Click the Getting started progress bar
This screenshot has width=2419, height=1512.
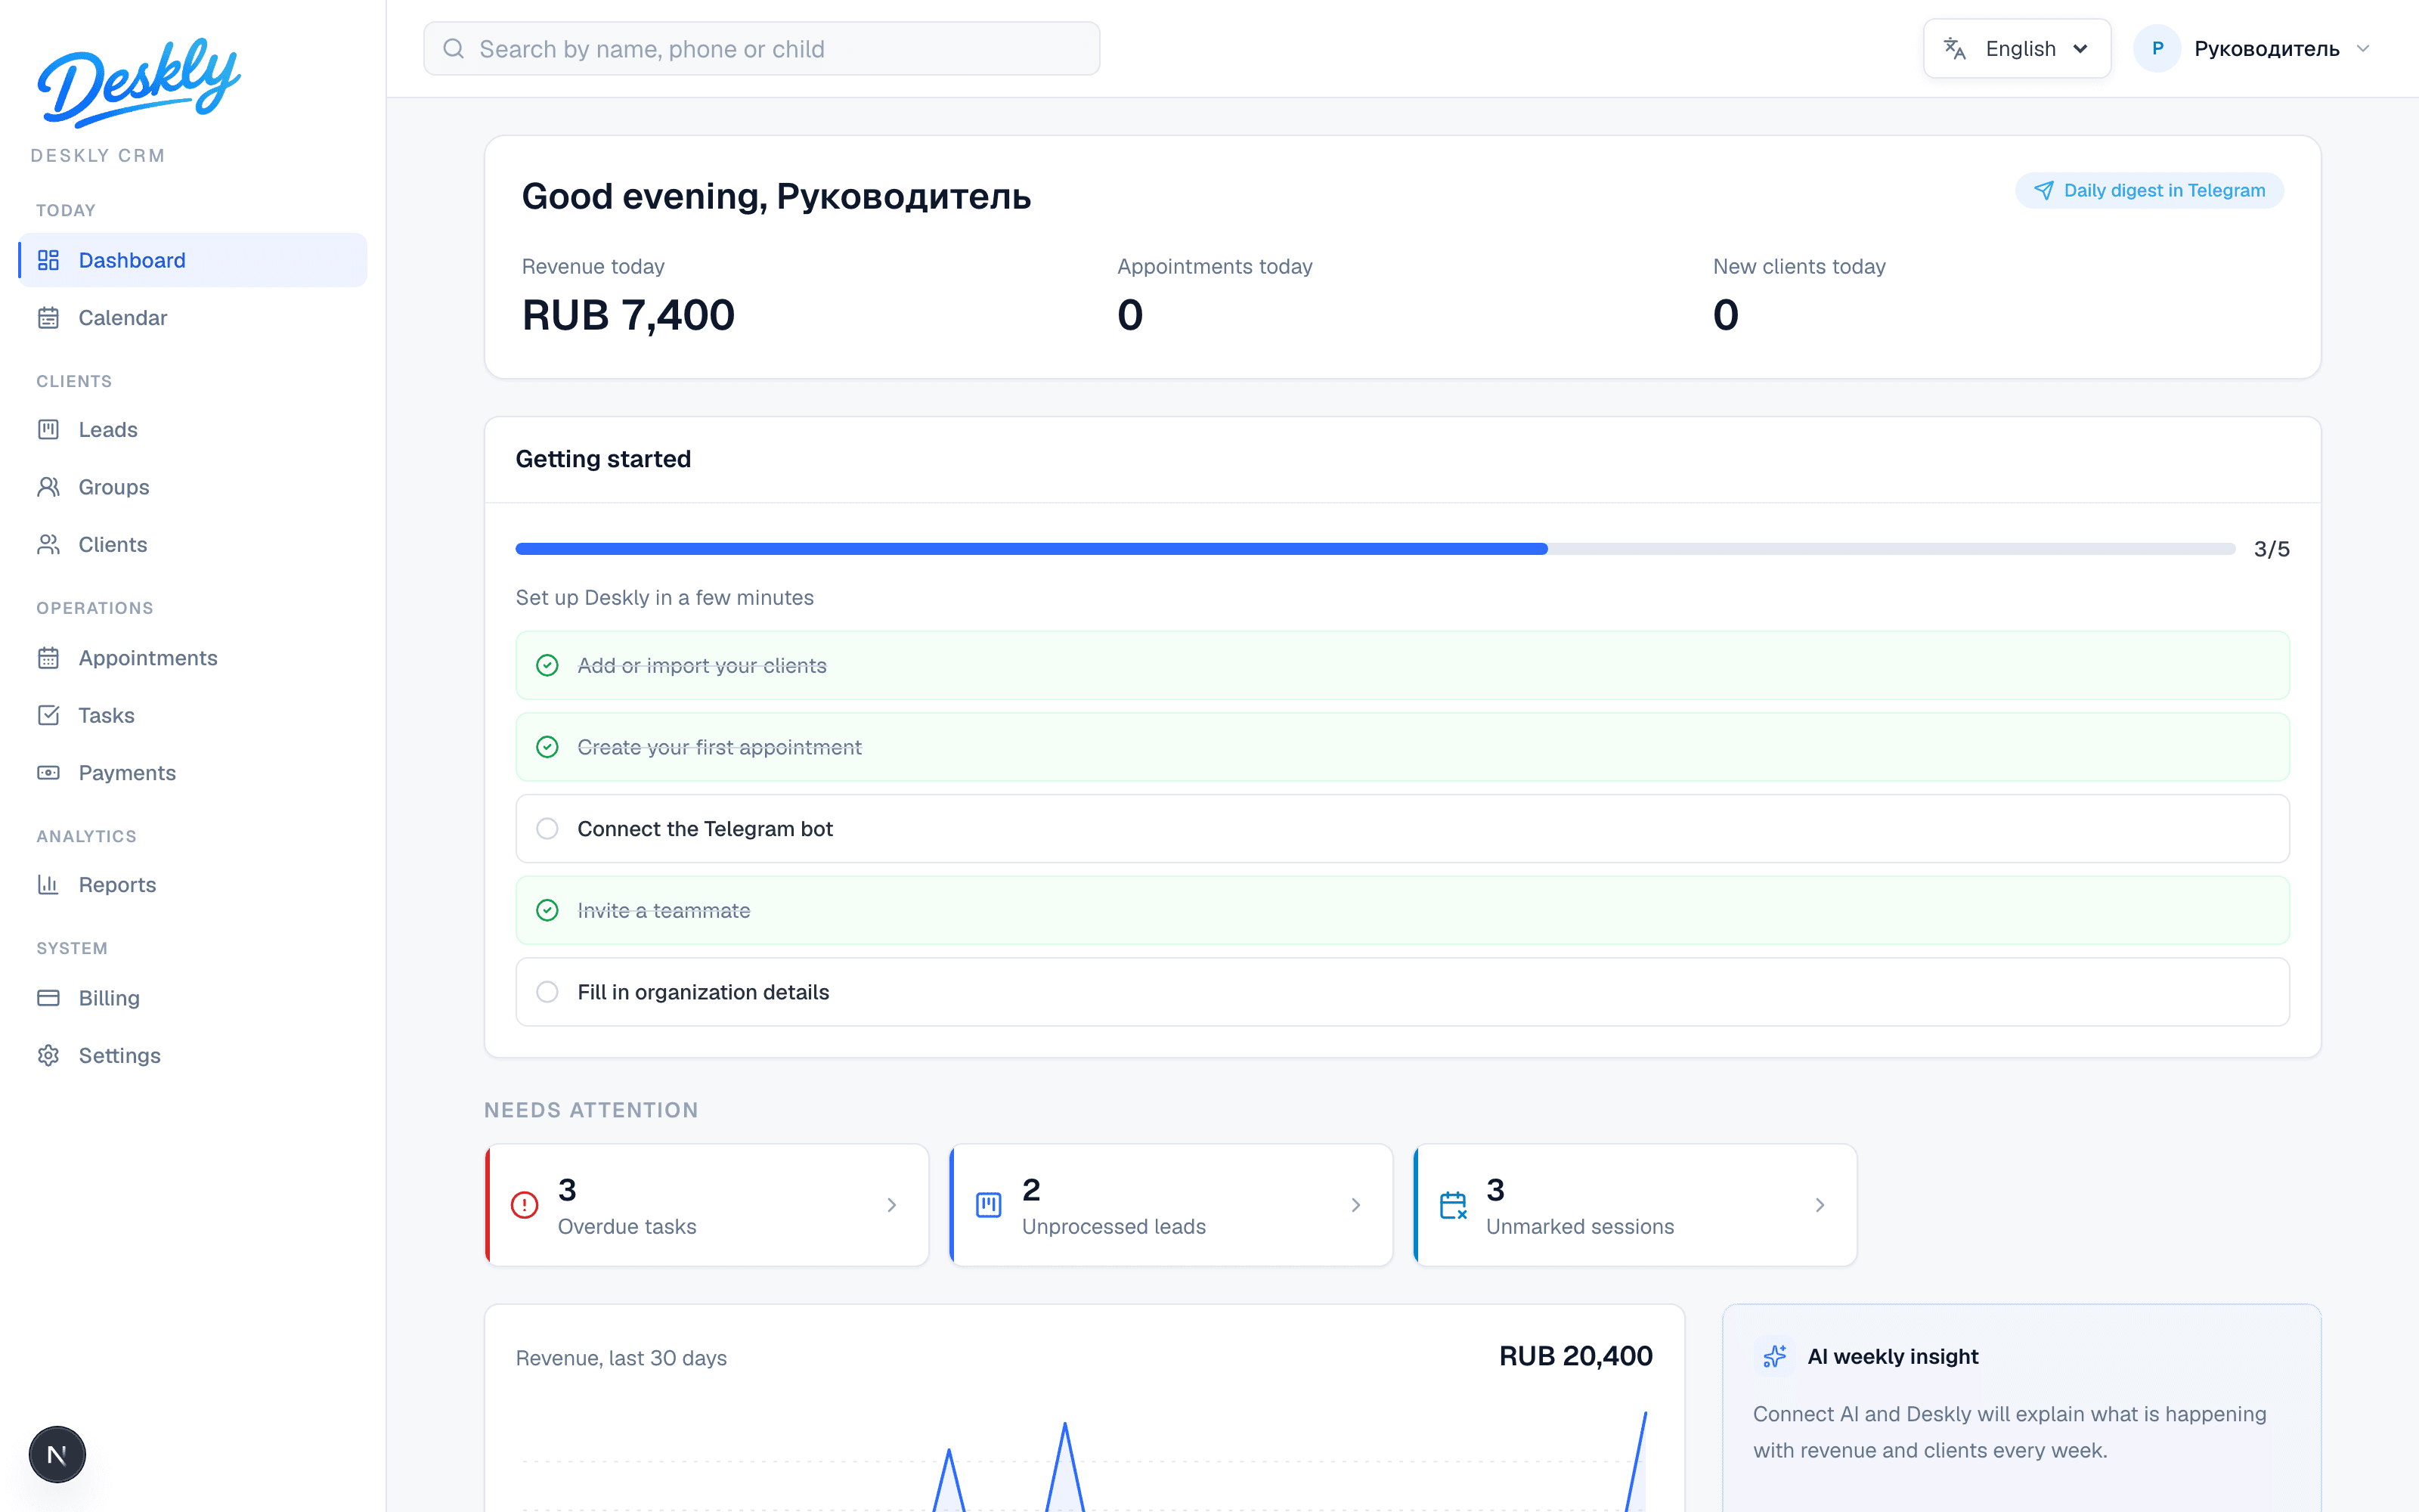pyautogui.click(x=1376, y=549)
